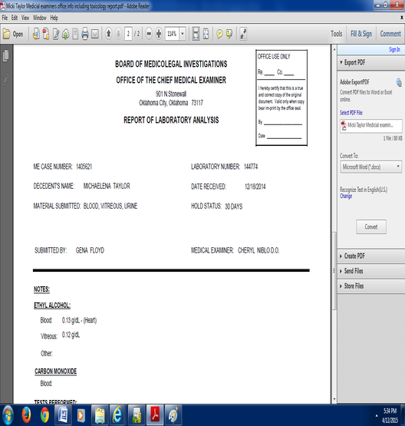Switch to the Comment pane tab
The width and height of the screenshot is (405, 426).
[x=390, y=34]
